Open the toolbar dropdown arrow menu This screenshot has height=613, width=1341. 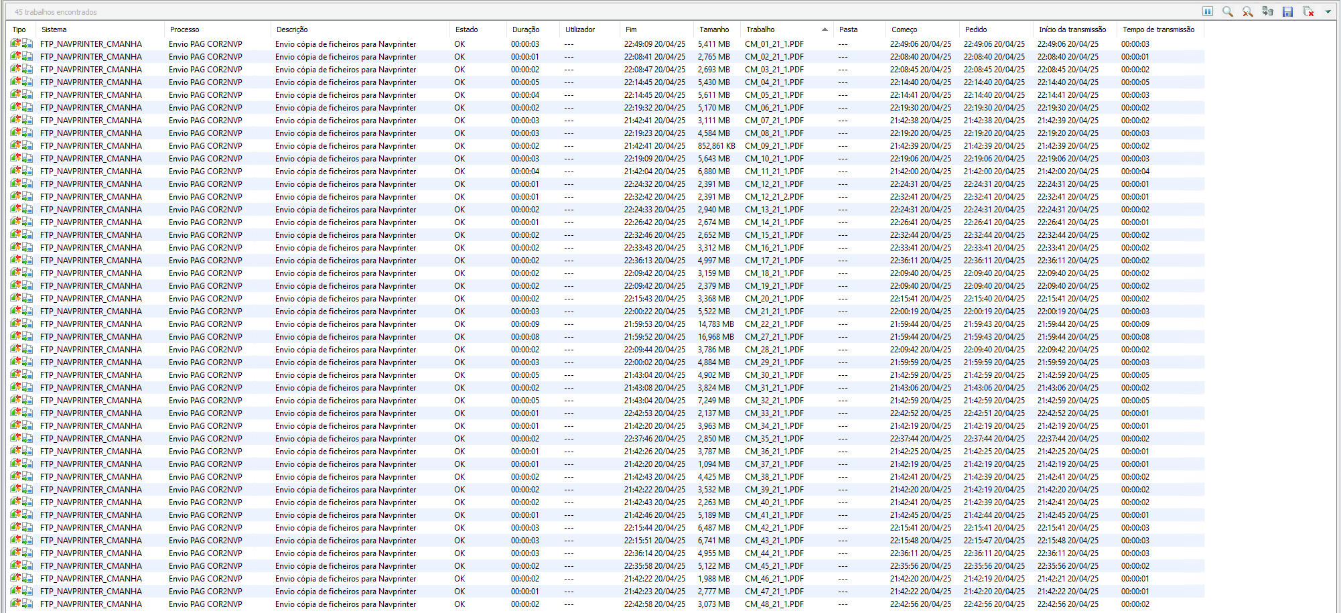pyautogui.click(x=1328, y=11)
